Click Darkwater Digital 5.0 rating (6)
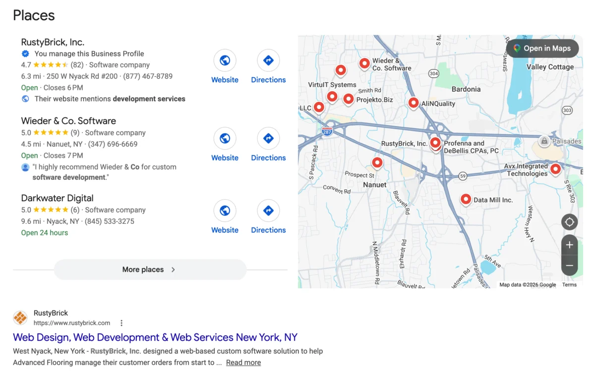 tap(50, 210)
